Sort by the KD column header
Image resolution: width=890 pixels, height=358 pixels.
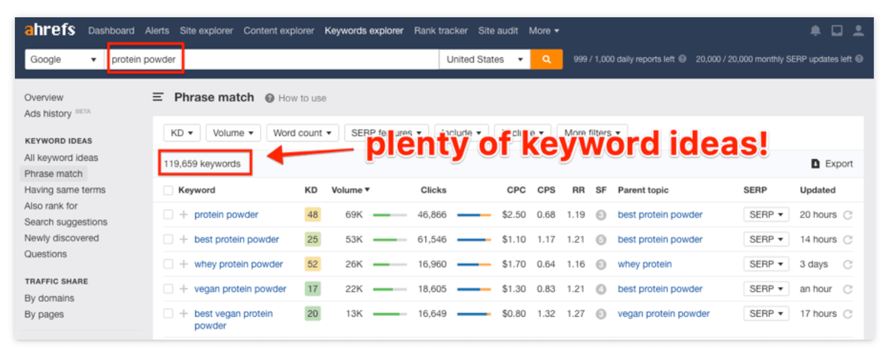click(311, 190)
